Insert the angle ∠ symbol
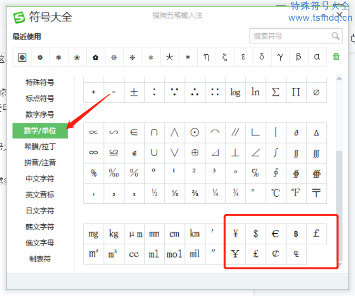This screenshot has width=355, height=296. pyautogui.click(x=255, y=153)
